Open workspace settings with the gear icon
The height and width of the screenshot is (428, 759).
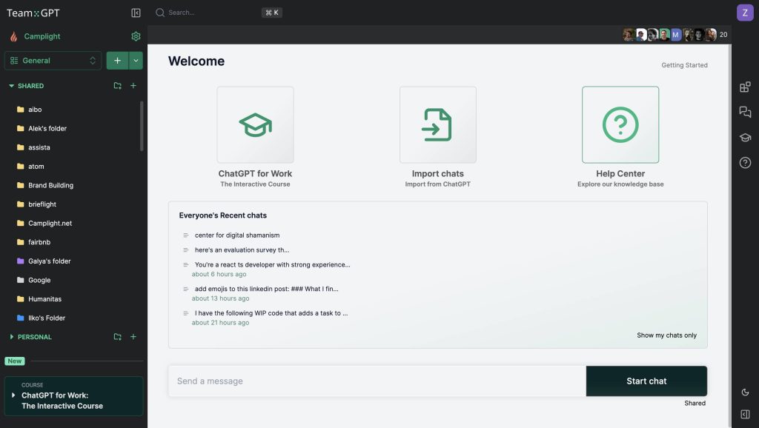point(136,36)
